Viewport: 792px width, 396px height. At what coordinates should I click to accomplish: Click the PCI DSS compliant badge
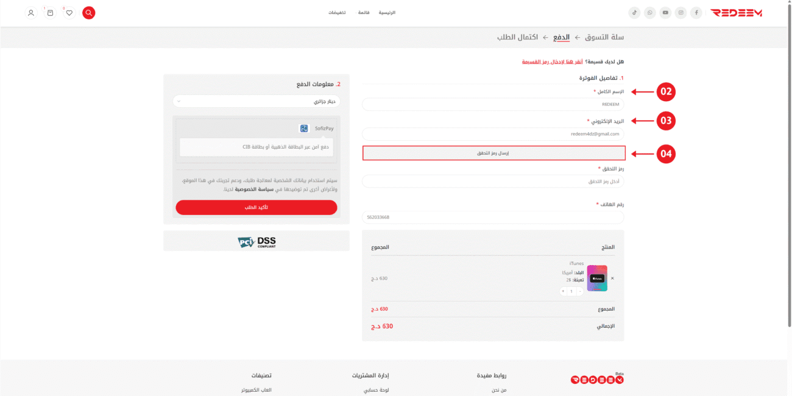[256, 242]
